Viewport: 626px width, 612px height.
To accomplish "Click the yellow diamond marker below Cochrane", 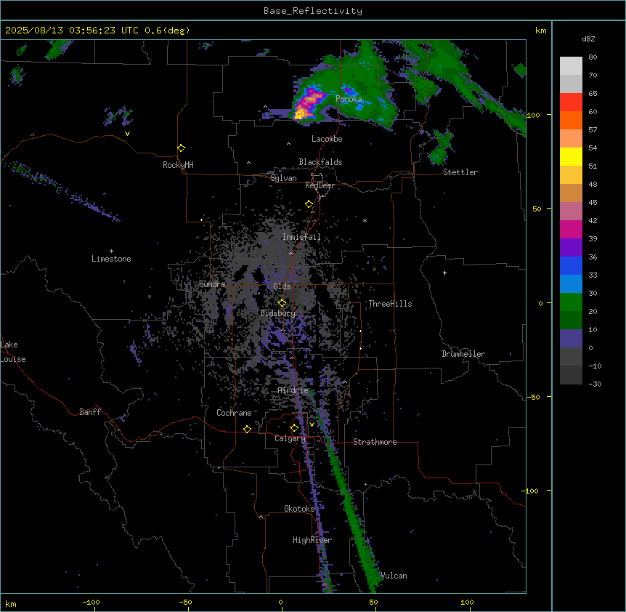I will [x=247, y=429].
